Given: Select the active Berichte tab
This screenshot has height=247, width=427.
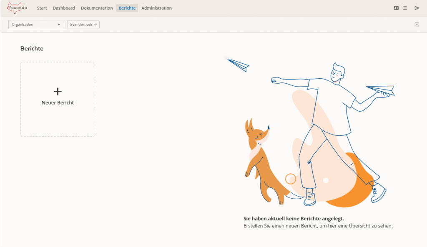Looking at the screenshot, I should point(127,8).
